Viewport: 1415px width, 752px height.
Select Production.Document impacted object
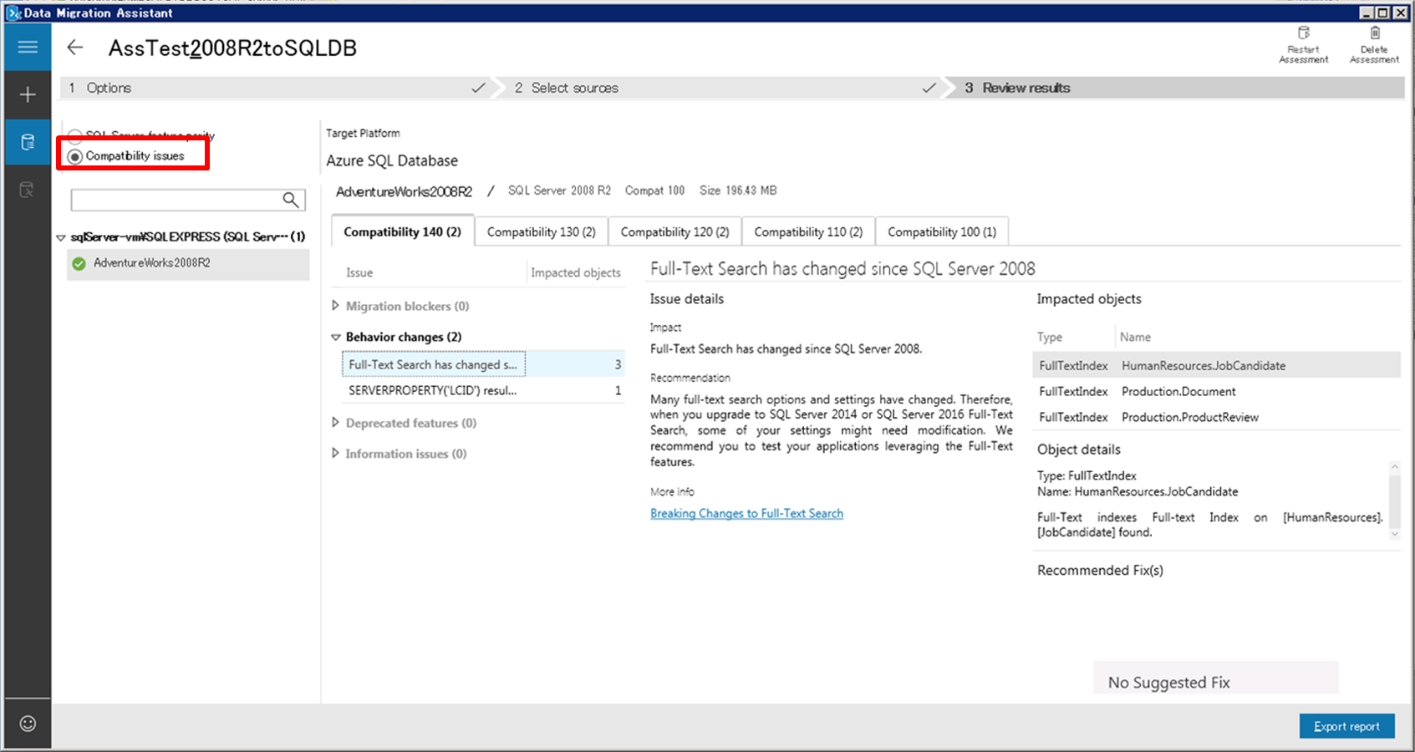[1216, 391]
